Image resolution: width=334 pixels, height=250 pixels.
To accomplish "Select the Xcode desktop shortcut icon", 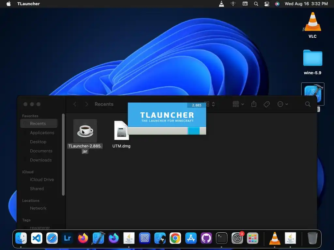I will tap(313, 94).
